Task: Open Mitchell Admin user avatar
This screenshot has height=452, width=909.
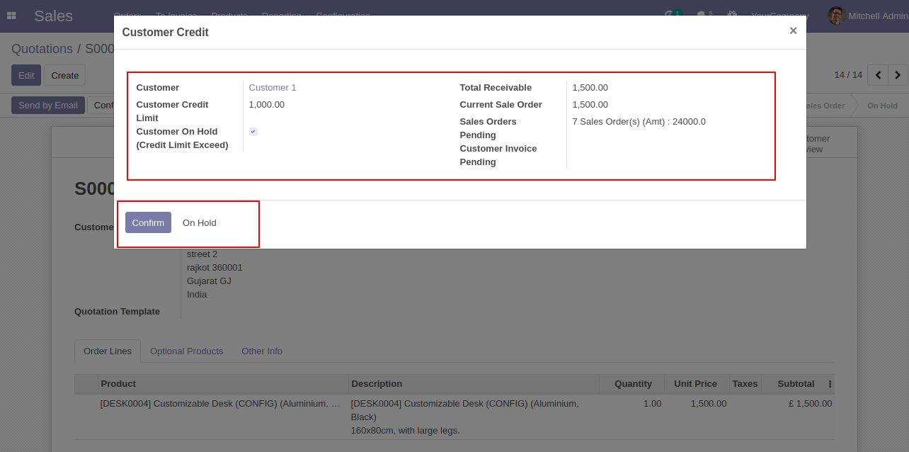Action: pyautogui.click(x=837, y=16)
